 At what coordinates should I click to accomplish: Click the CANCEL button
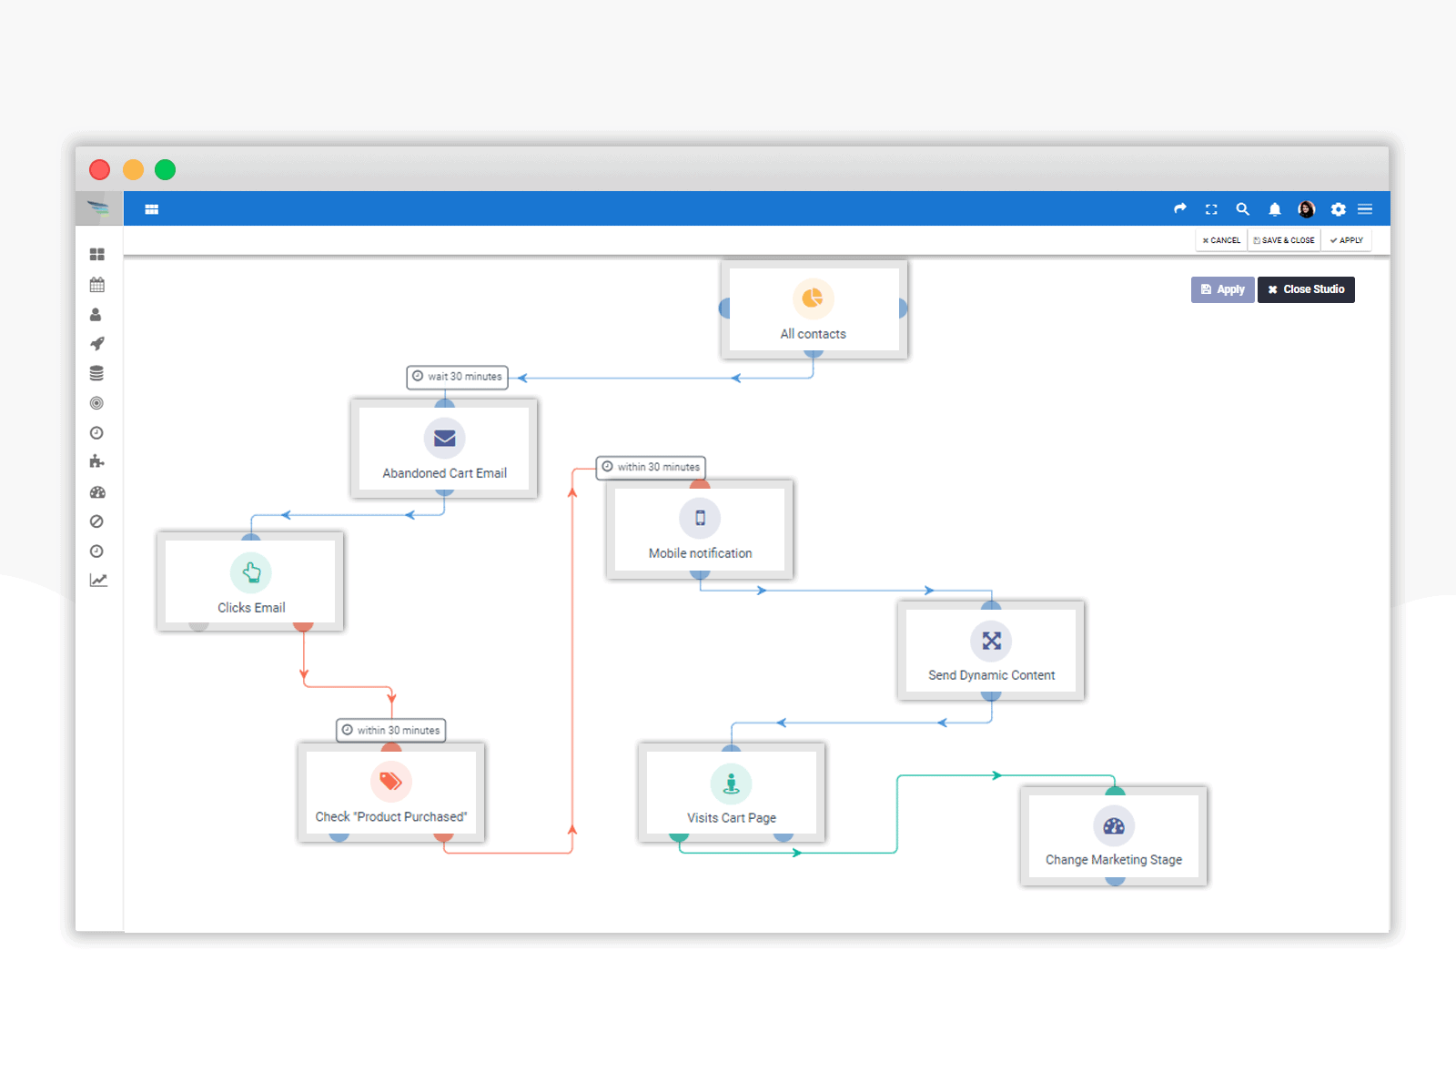pyautogui.click(x=1221, y=240)
